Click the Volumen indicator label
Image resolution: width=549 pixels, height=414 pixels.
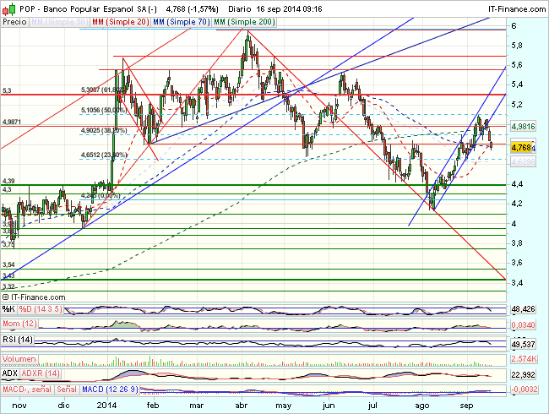coord(19,359)
